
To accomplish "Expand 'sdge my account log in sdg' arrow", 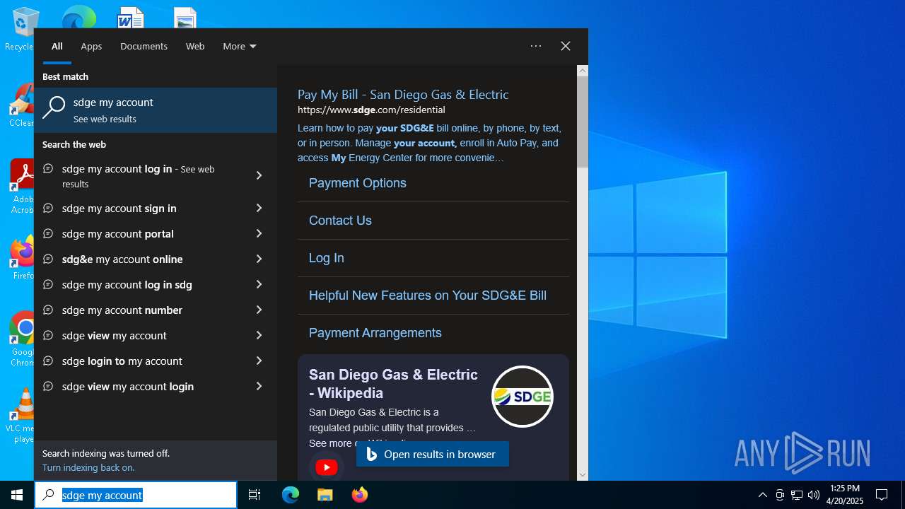I will [x=259, y=284].
